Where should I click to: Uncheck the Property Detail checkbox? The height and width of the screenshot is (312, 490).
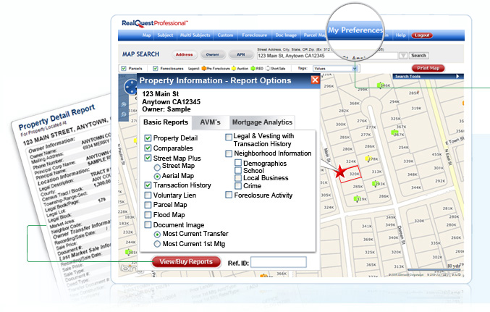click(148, 138)
